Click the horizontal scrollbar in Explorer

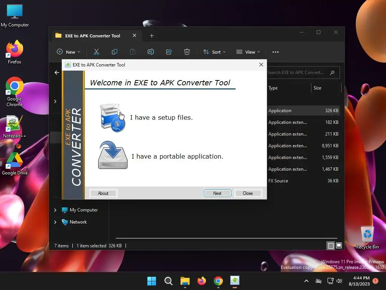pyautogui.click(x=226, y=238)
